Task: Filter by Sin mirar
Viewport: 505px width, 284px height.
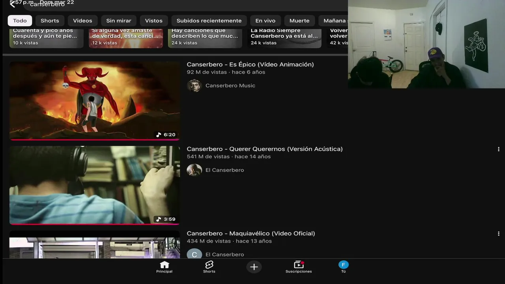Action: point(119,21)
